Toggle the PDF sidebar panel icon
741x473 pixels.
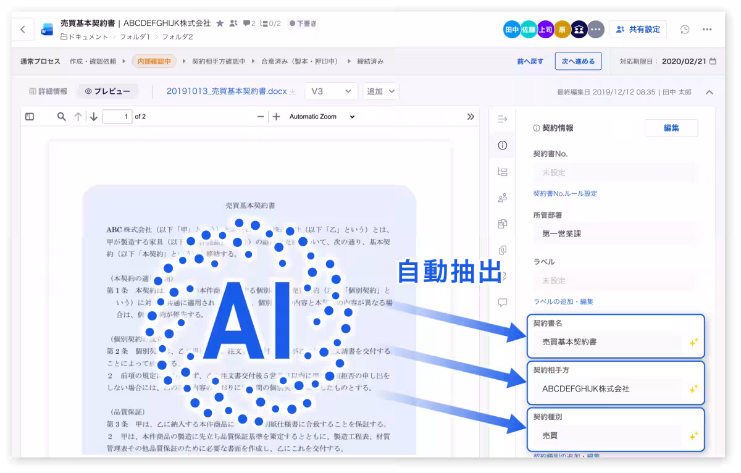[29, 116]
